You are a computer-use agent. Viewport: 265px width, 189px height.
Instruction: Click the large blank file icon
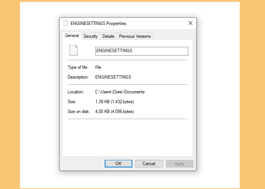pyautogui.click(x=73, y=50)
